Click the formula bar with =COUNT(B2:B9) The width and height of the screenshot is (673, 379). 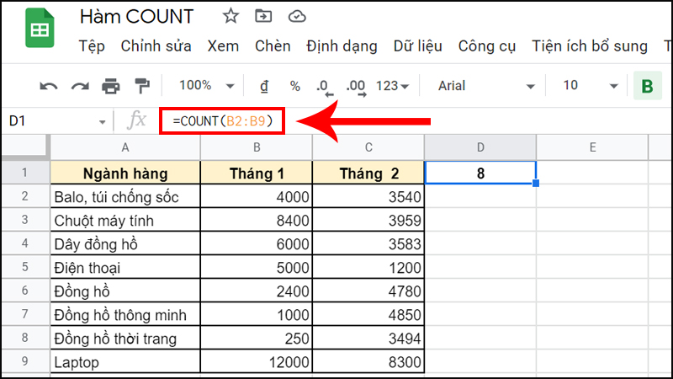tap(223, 121)
